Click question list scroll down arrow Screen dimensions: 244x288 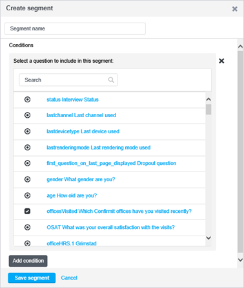pyautogui.click(x=208, y=238)
